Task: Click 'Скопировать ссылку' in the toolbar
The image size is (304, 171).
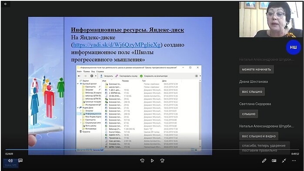Action: click(x=127, y=76)
